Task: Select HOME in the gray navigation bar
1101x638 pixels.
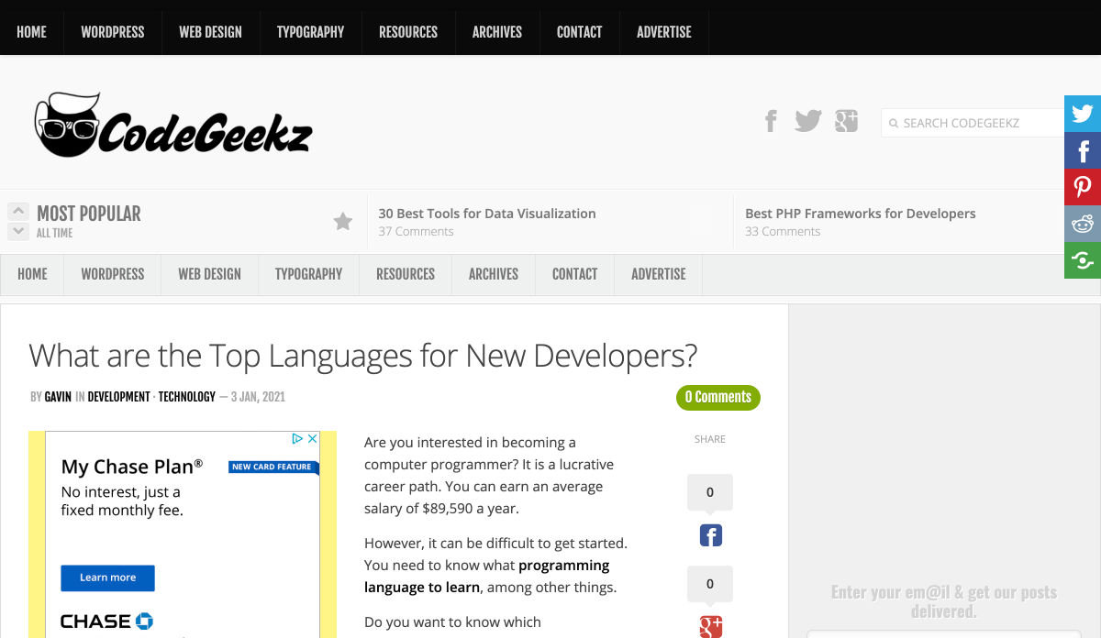Action: click(x=32, y=274)
